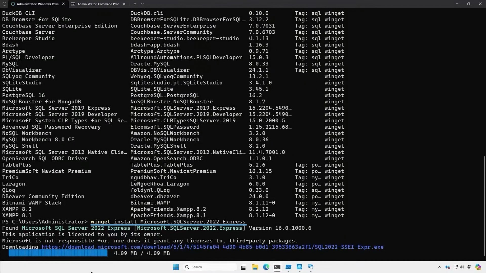Click the '4.09 MB / 4.09 MB' size text

(142, 253)
